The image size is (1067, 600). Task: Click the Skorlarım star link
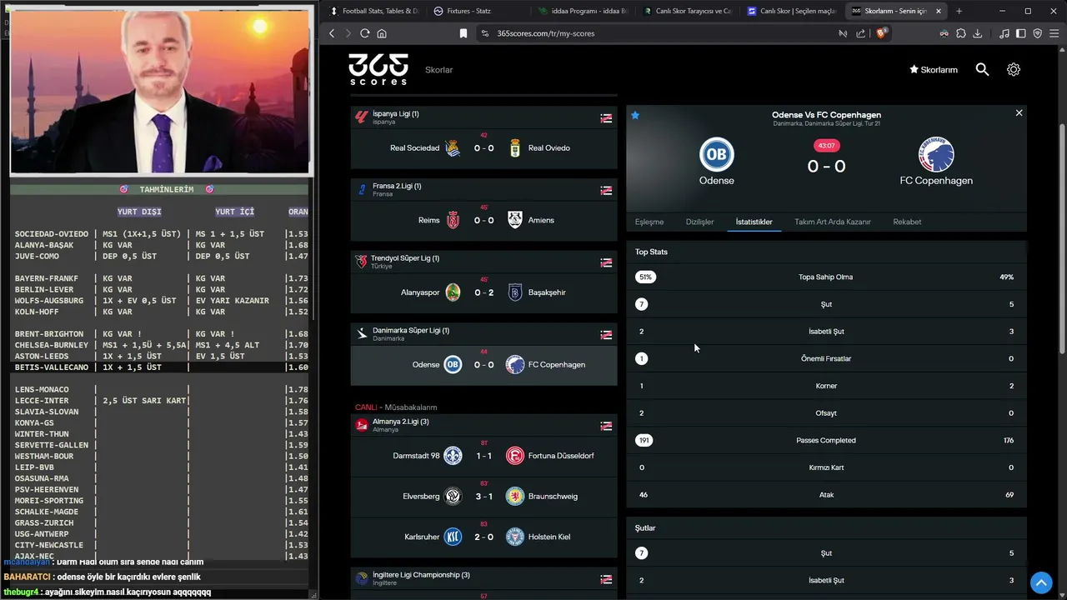tap(933, 70)
